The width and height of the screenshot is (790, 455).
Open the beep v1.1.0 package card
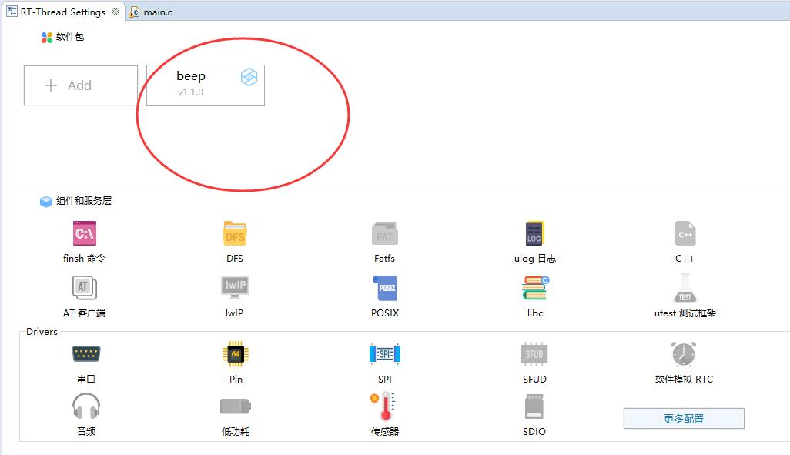(206, 85)
